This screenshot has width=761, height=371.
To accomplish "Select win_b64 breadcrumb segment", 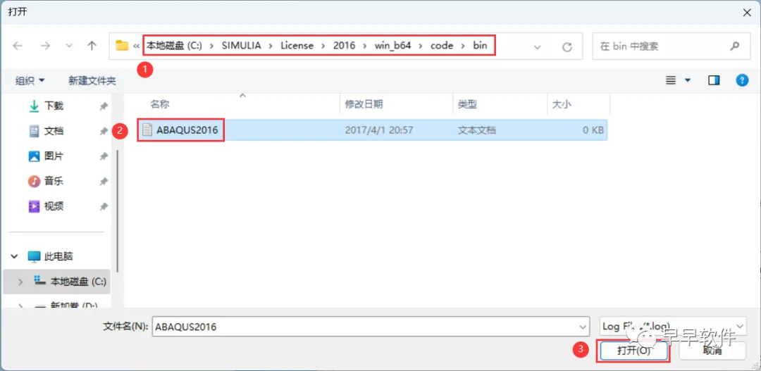I will point(392,46).
